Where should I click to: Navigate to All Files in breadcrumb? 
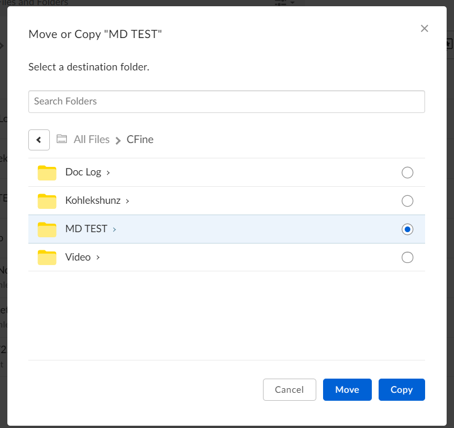tap(91, 139)
